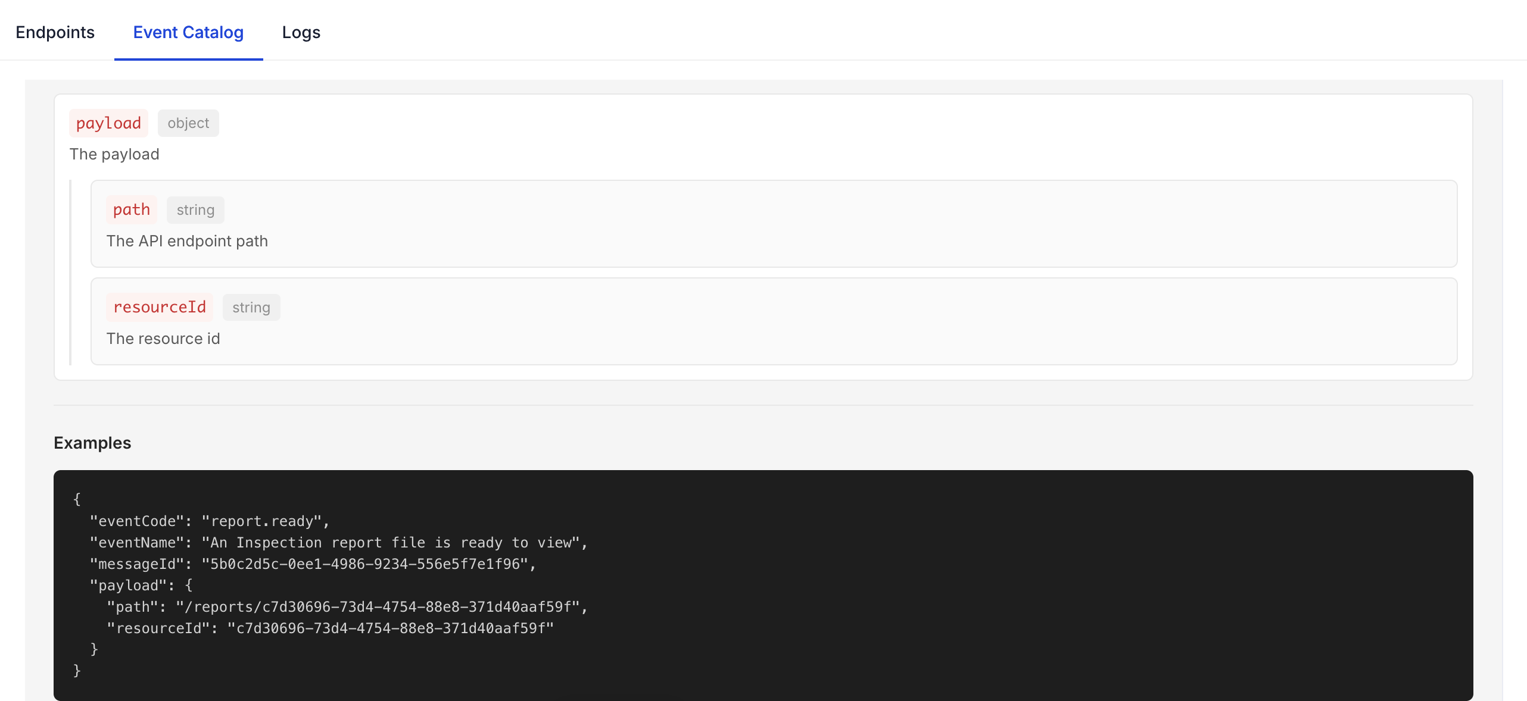Select the active Event Catalog tab
1527x701 pixels.
click(188, 32)
